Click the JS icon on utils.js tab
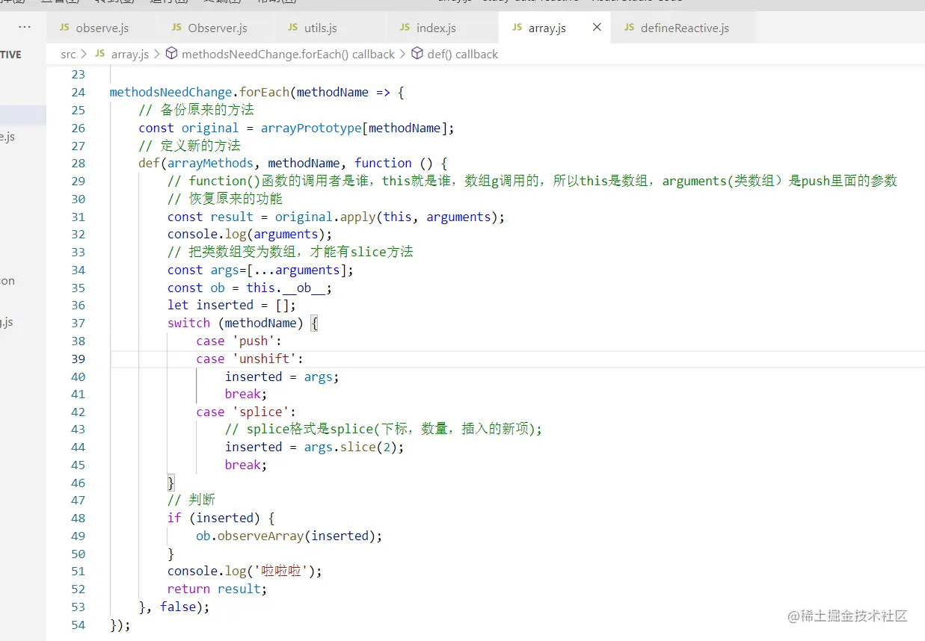This screenshot has width=925, height=641. [x=292, y=28]
